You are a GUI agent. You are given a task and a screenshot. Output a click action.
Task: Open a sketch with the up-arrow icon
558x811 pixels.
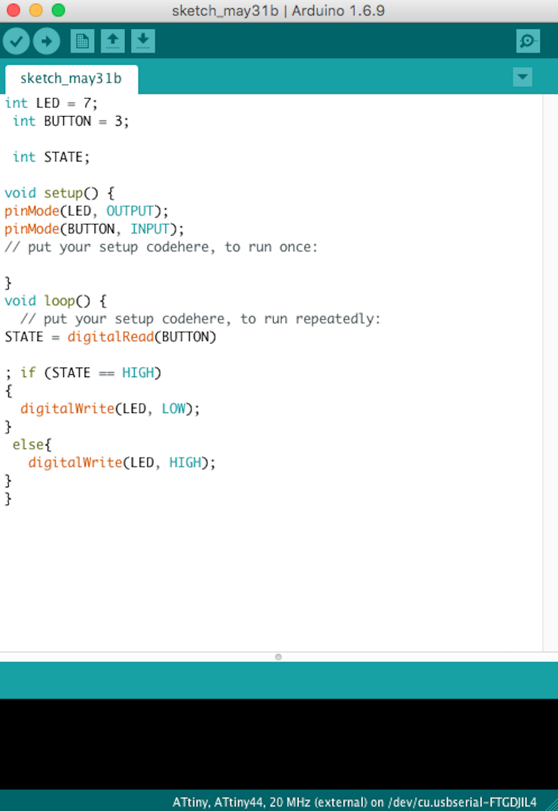112,41
